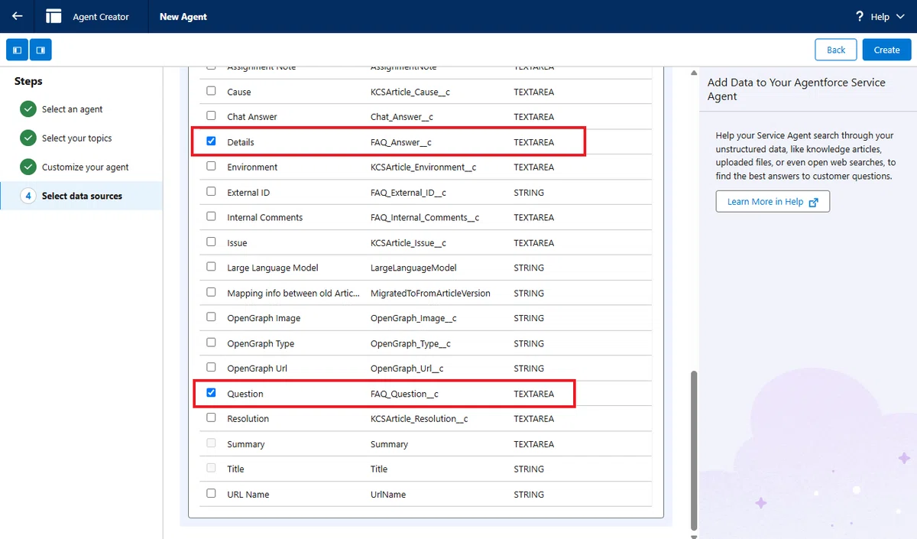Check the Large Language Model checkbox
Image resolution: width=917 pixels, height=539 pixels.
pyautogui.click(x=212, y=268)
